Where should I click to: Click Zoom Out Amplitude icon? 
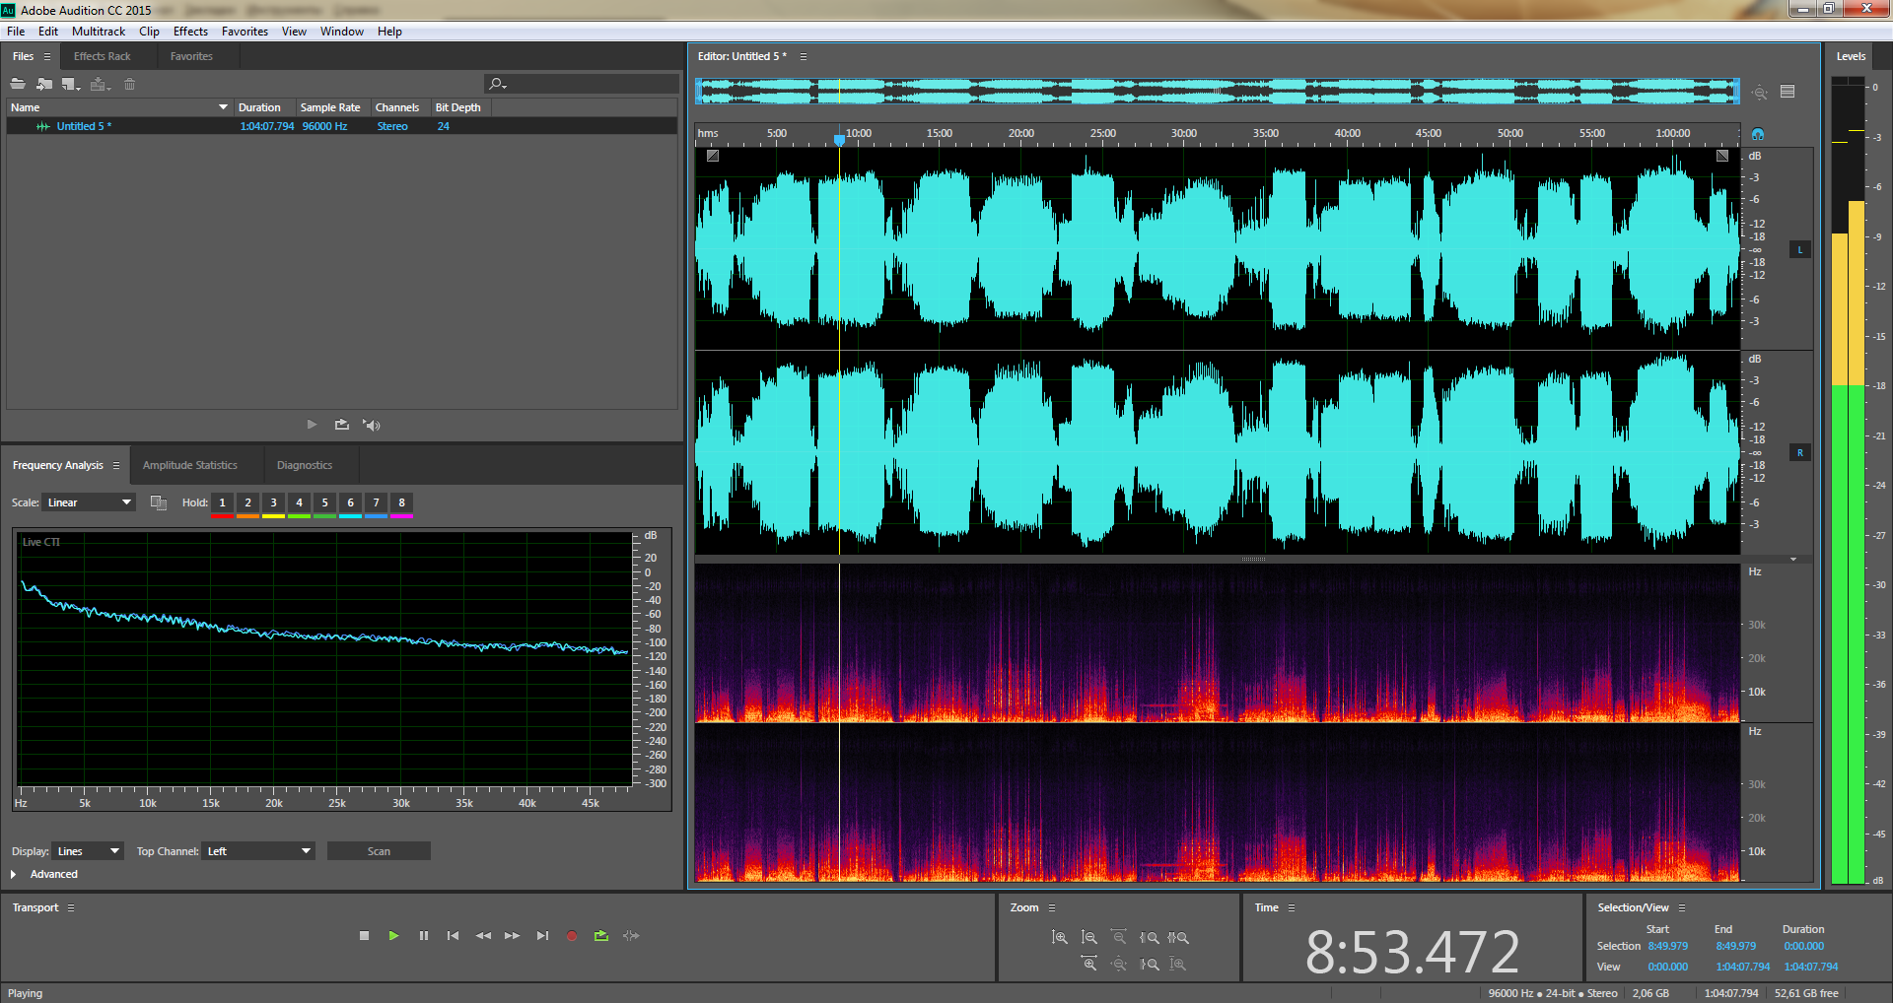pos(1089,938)
